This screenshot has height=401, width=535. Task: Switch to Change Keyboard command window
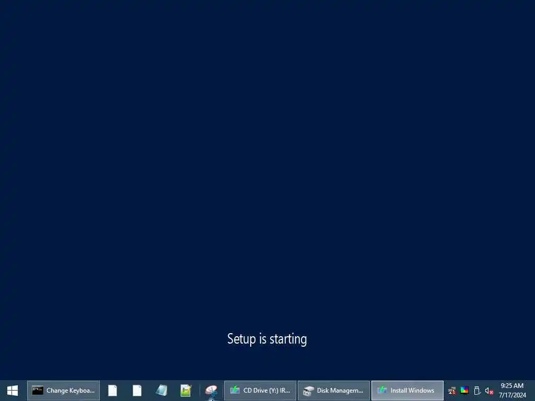(63, 391)
